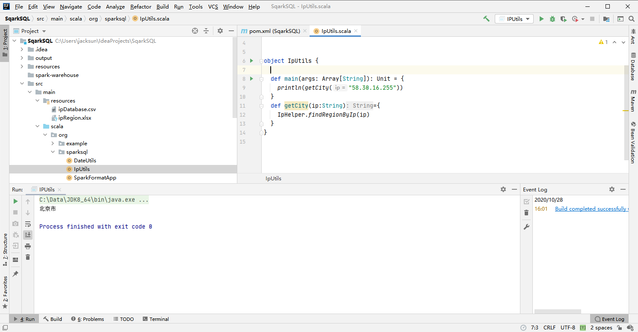Viewport: 638px width, 332px height.
Task: Click the Project tree vertical scrollbar
Action: [x=235, y=77]
